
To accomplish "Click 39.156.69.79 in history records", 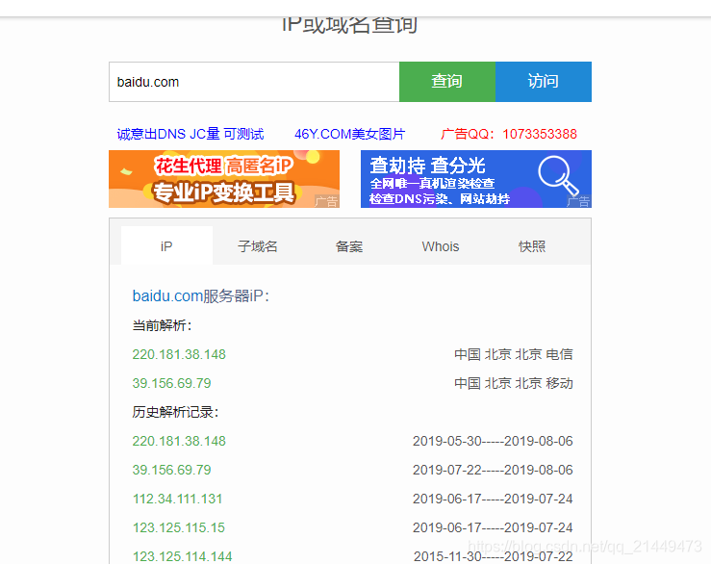I will (172, 470).
